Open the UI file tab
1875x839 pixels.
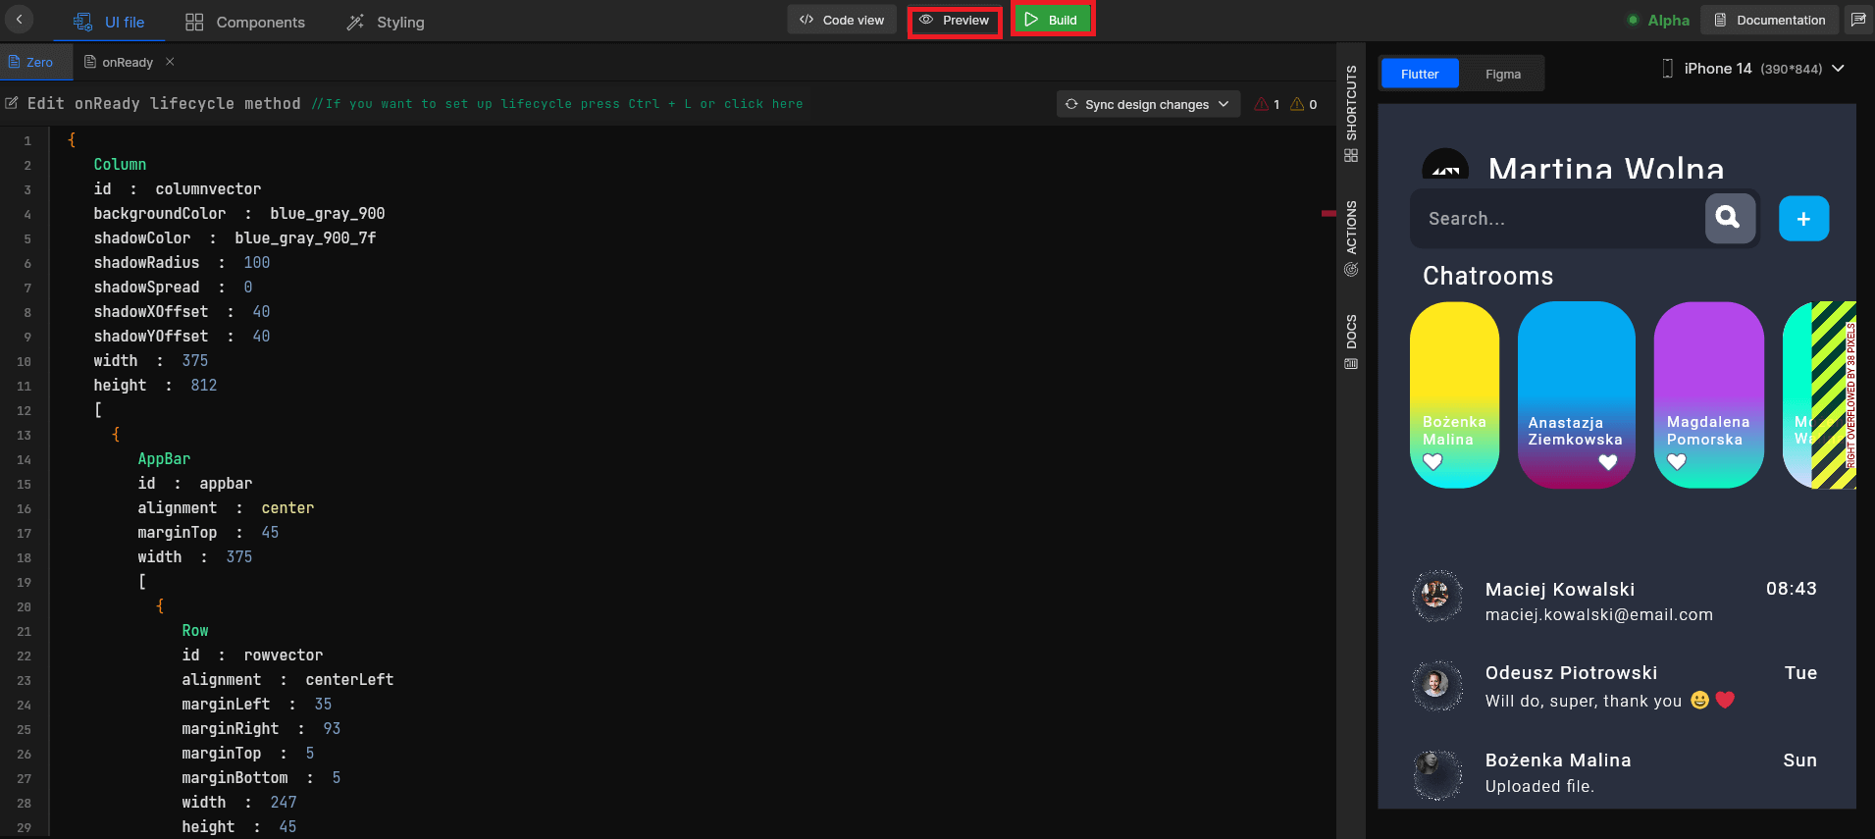(109, 22)
